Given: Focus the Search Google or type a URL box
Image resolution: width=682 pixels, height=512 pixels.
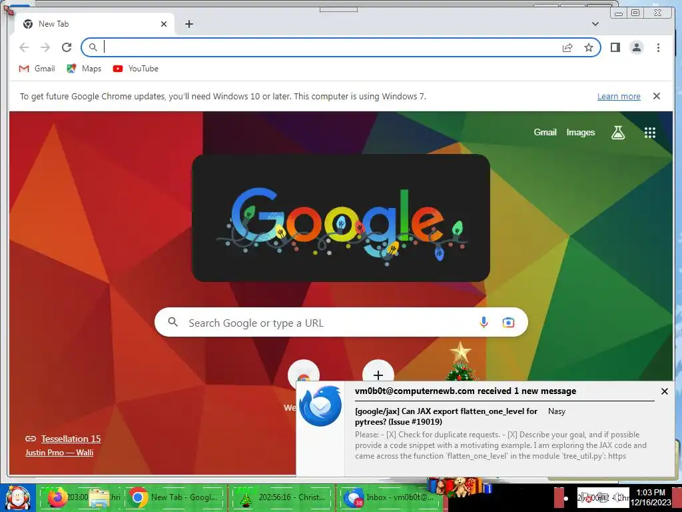Looking at the screenshot, I should 341,323.
